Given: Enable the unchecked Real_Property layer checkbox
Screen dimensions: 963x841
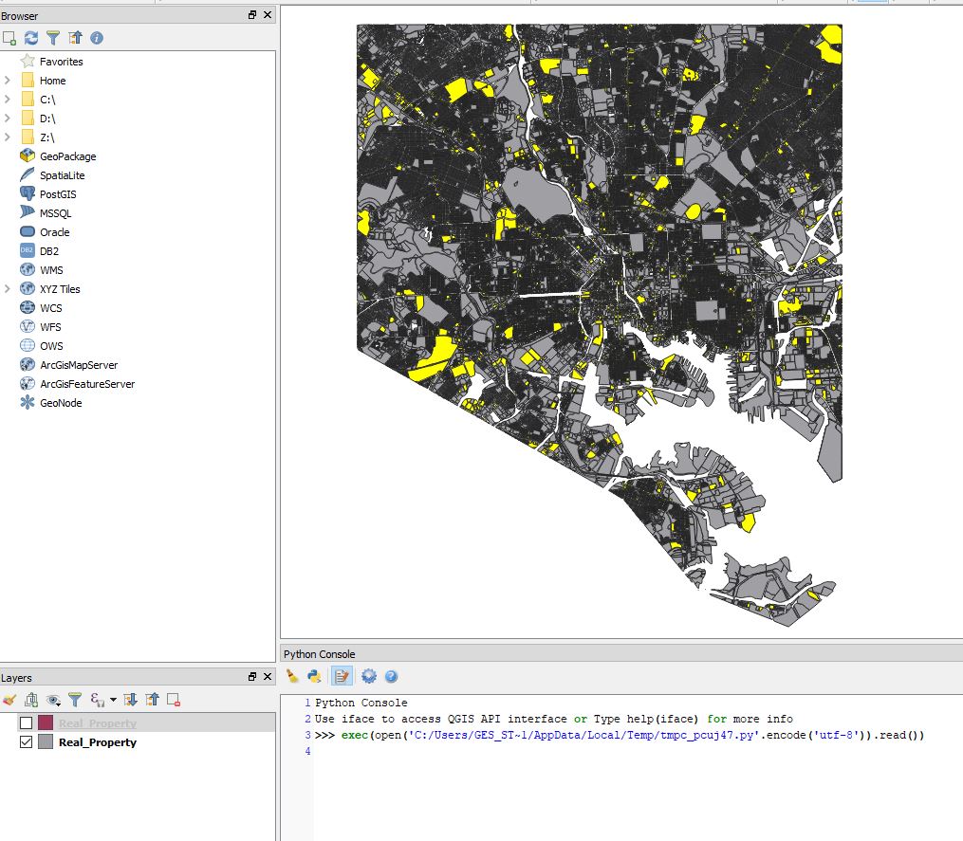Looking at the screenshot, I should [x=26, y=723].
